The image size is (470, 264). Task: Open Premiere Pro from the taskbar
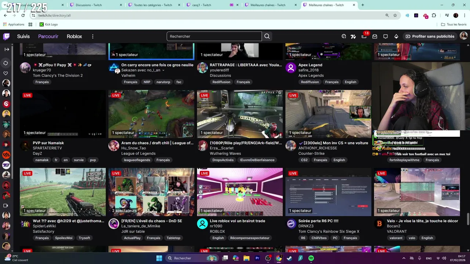(x=257, y=258)
